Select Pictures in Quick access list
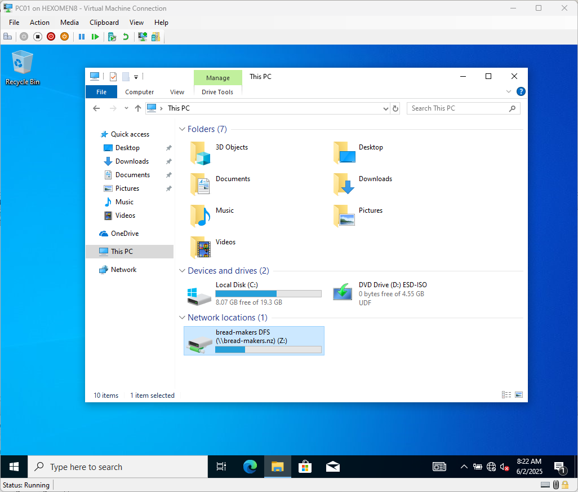 (127, 188)
